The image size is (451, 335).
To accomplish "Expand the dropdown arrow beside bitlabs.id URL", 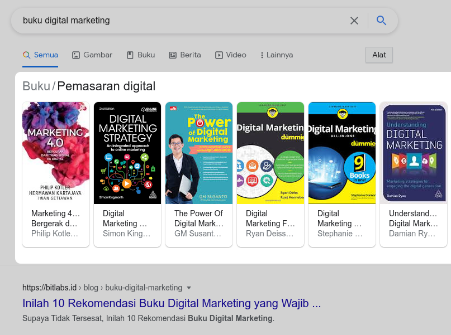I will 189,288.
